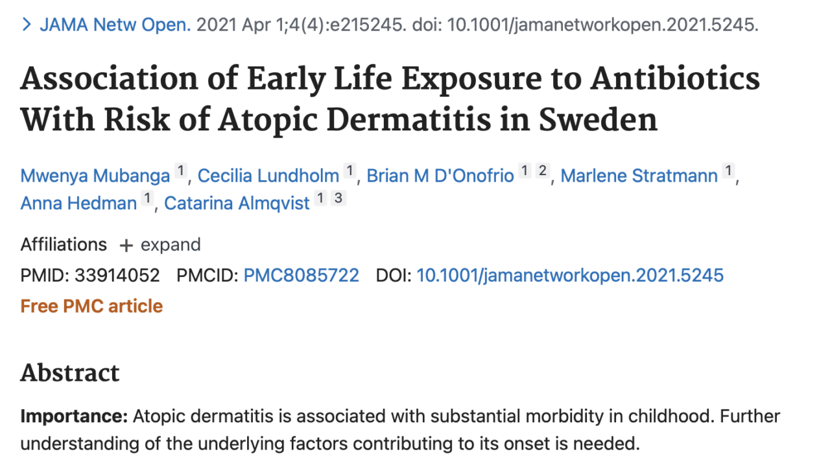830x467 pixels.
Task: Click affiliation superscript 3 after Catarina Almqvist
Action: pyautogui.click(x=338, y=199)
